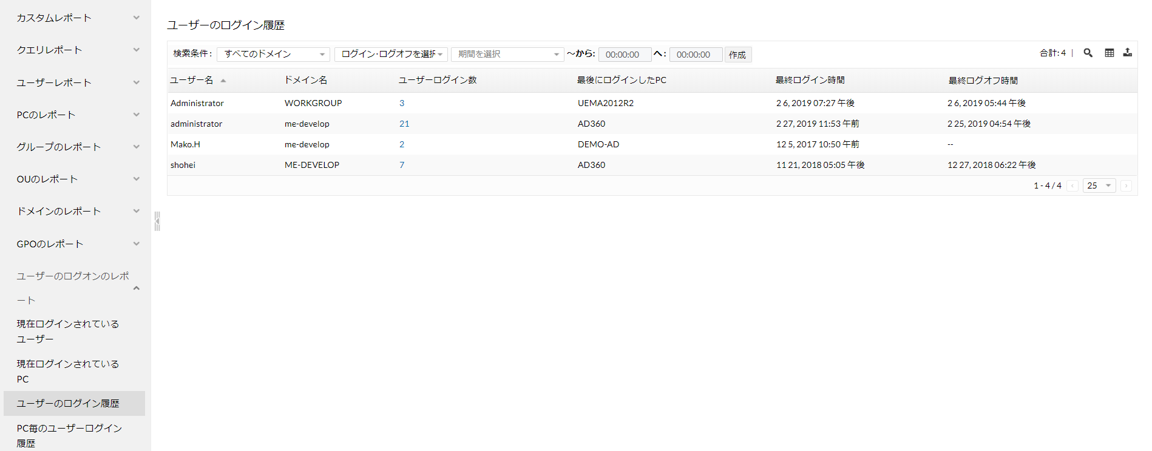Click the DEMO-AD PC cell
Image resolution: width=1152 pixels, height=451 pixels.
598,144
